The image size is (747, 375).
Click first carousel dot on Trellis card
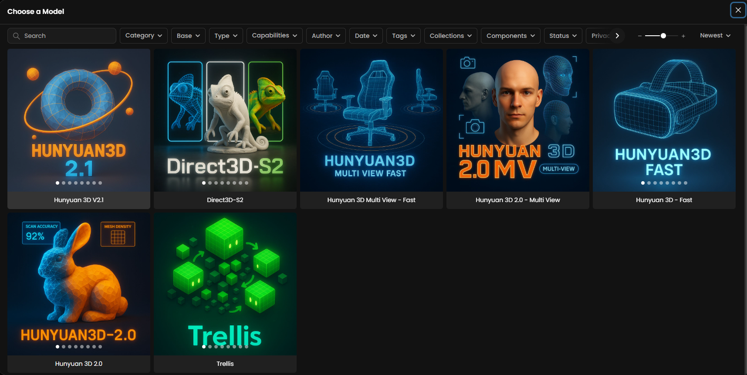[204, 347]
